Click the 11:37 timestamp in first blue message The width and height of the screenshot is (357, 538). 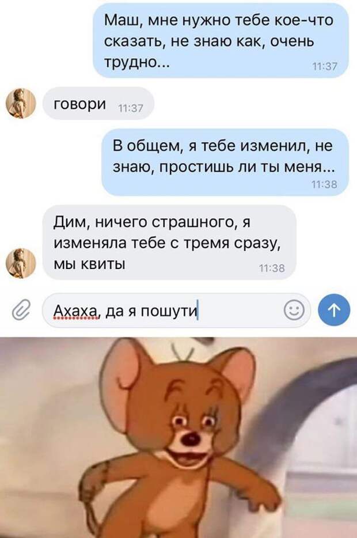[x=325, y=67]
